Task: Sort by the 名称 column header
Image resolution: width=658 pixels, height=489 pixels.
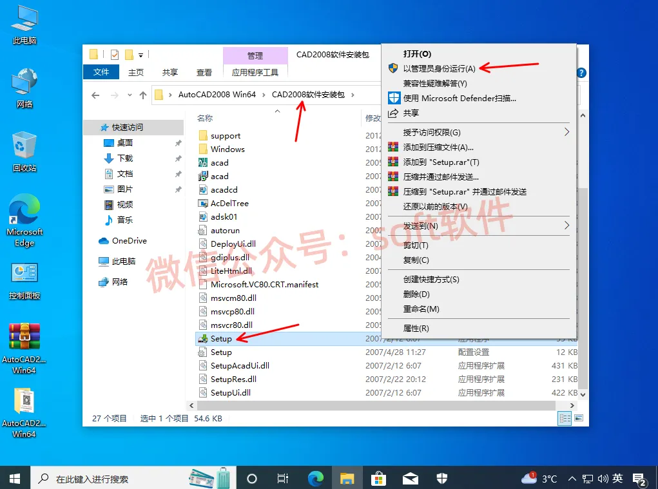Action: pyautogui.click(x=205, y=119)
